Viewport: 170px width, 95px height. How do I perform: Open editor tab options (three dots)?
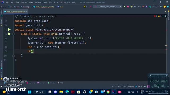point(165,12)
